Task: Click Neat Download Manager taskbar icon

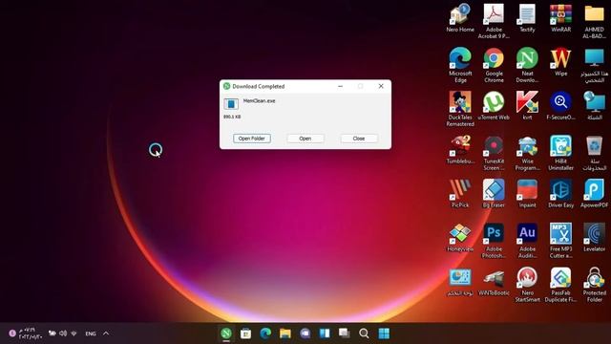Action: pyautogui.click(x=226, y=333)
